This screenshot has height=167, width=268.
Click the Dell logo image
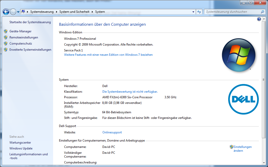[243, 99]
